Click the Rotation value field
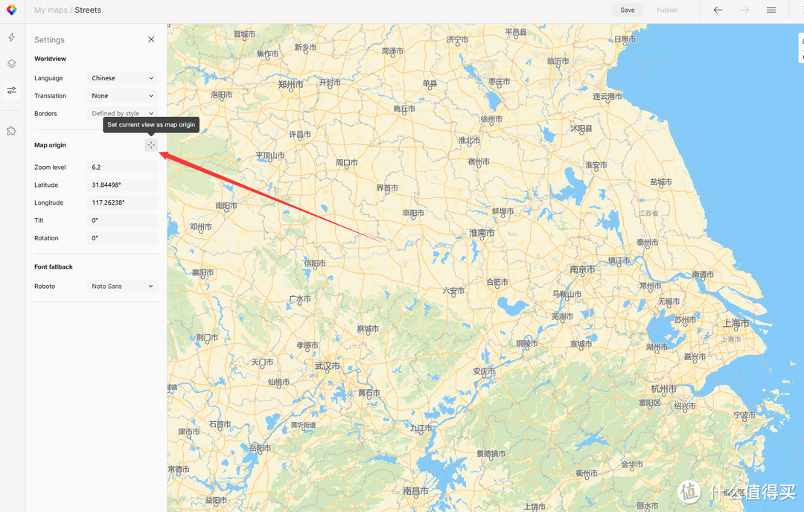This screenshot has width=804, height=512. (122, 238)
